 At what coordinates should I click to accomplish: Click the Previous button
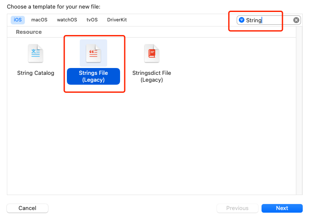tap(237, 208)
